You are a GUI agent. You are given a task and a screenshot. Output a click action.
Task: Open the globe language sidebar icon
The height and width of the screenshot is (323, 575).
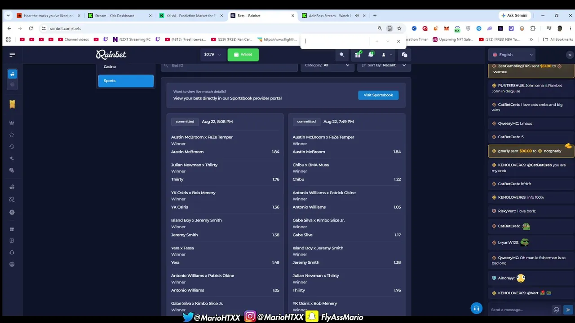click(x=12, y=264)
